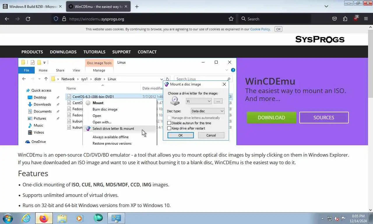Reload the page with the refresh icon

pyautogui.click(x=28, y=19)
